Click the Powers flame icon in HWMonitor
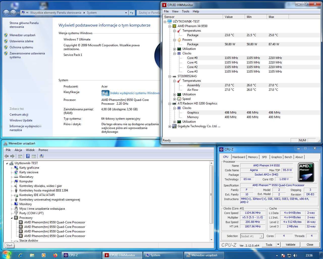This screenshot has width=323, height=259. (x=179, y=40)
